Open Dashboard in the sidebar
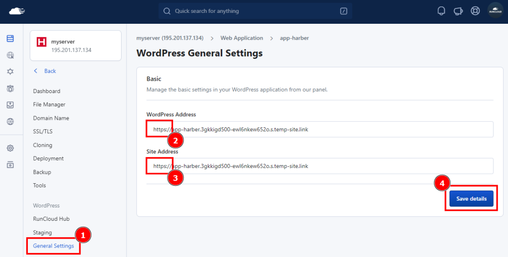The width and height of the screenshot is (508, 257). (47, 91)
